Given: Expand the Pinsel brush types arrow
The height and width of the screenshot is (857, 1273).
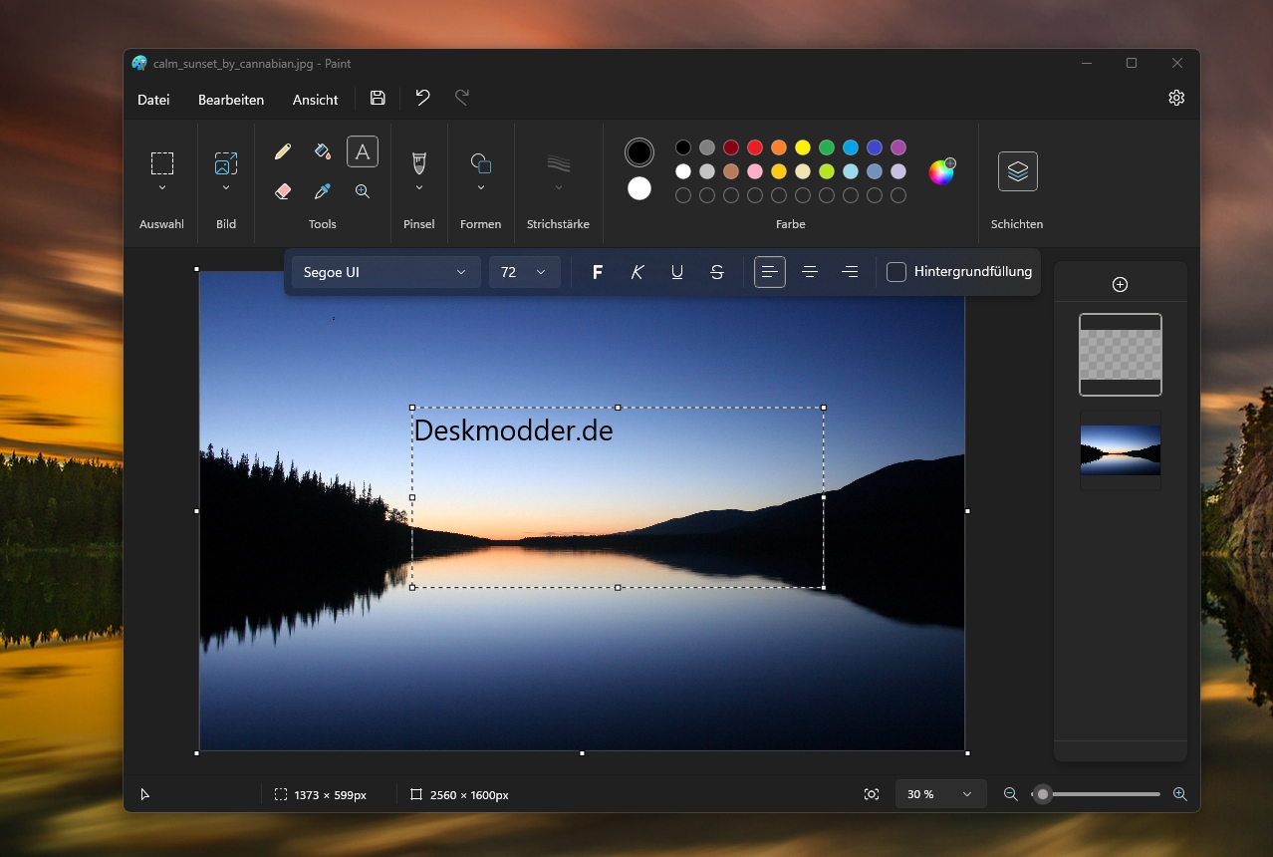Looking at the screenshot, I should (x=419, y=188).
